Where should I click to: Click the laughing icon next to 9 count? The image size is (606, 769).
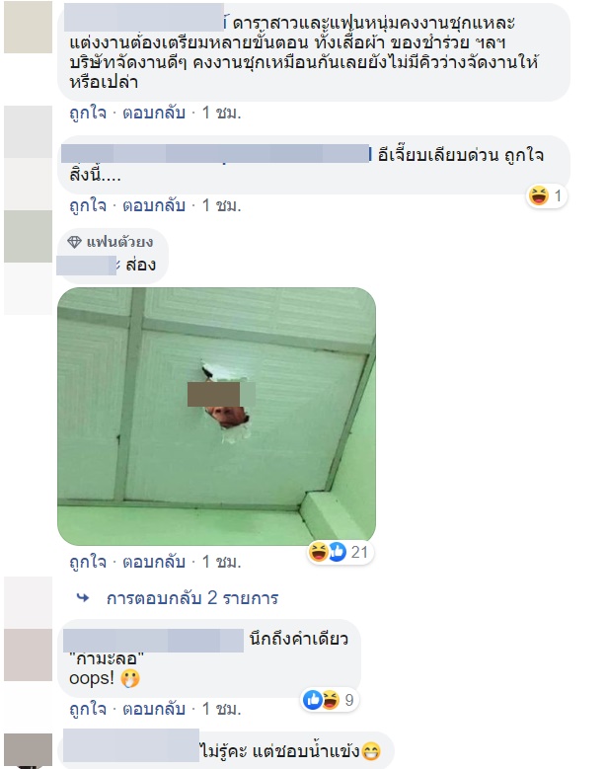pos(331,700)
